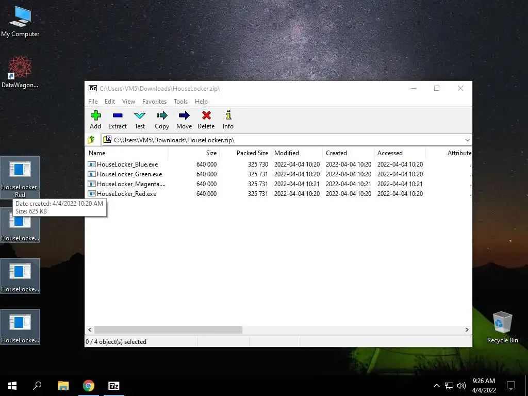This screenshot has height=396, width=528.
Task: Click the Move toolbar icon
Action: pos(184,116)
